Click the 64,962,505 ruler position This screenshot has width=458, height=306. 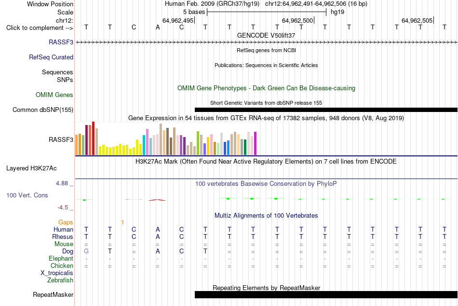click(x=417, y=20)
